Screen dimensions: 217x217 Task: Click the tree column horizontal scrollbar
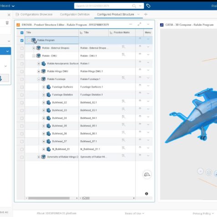click(x=49, y=198)
